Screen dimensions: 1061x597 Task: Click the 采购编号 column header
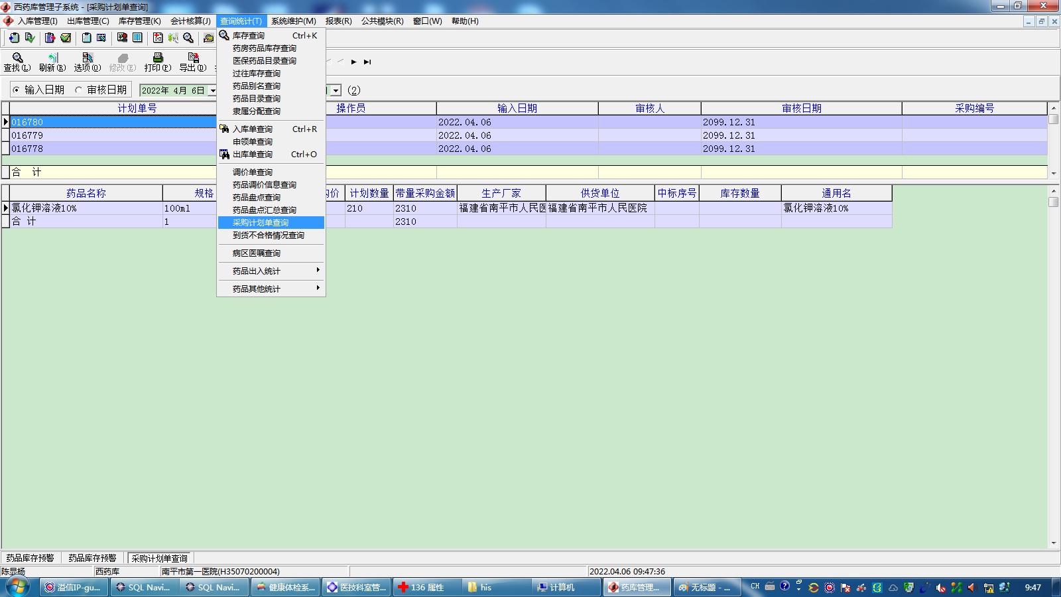tap(975, 108)
